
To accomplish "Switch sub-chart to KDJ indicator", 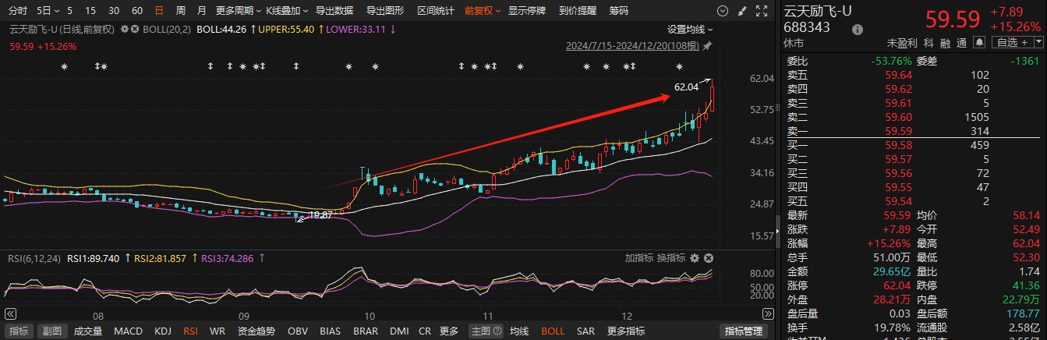I will [163, 331].
